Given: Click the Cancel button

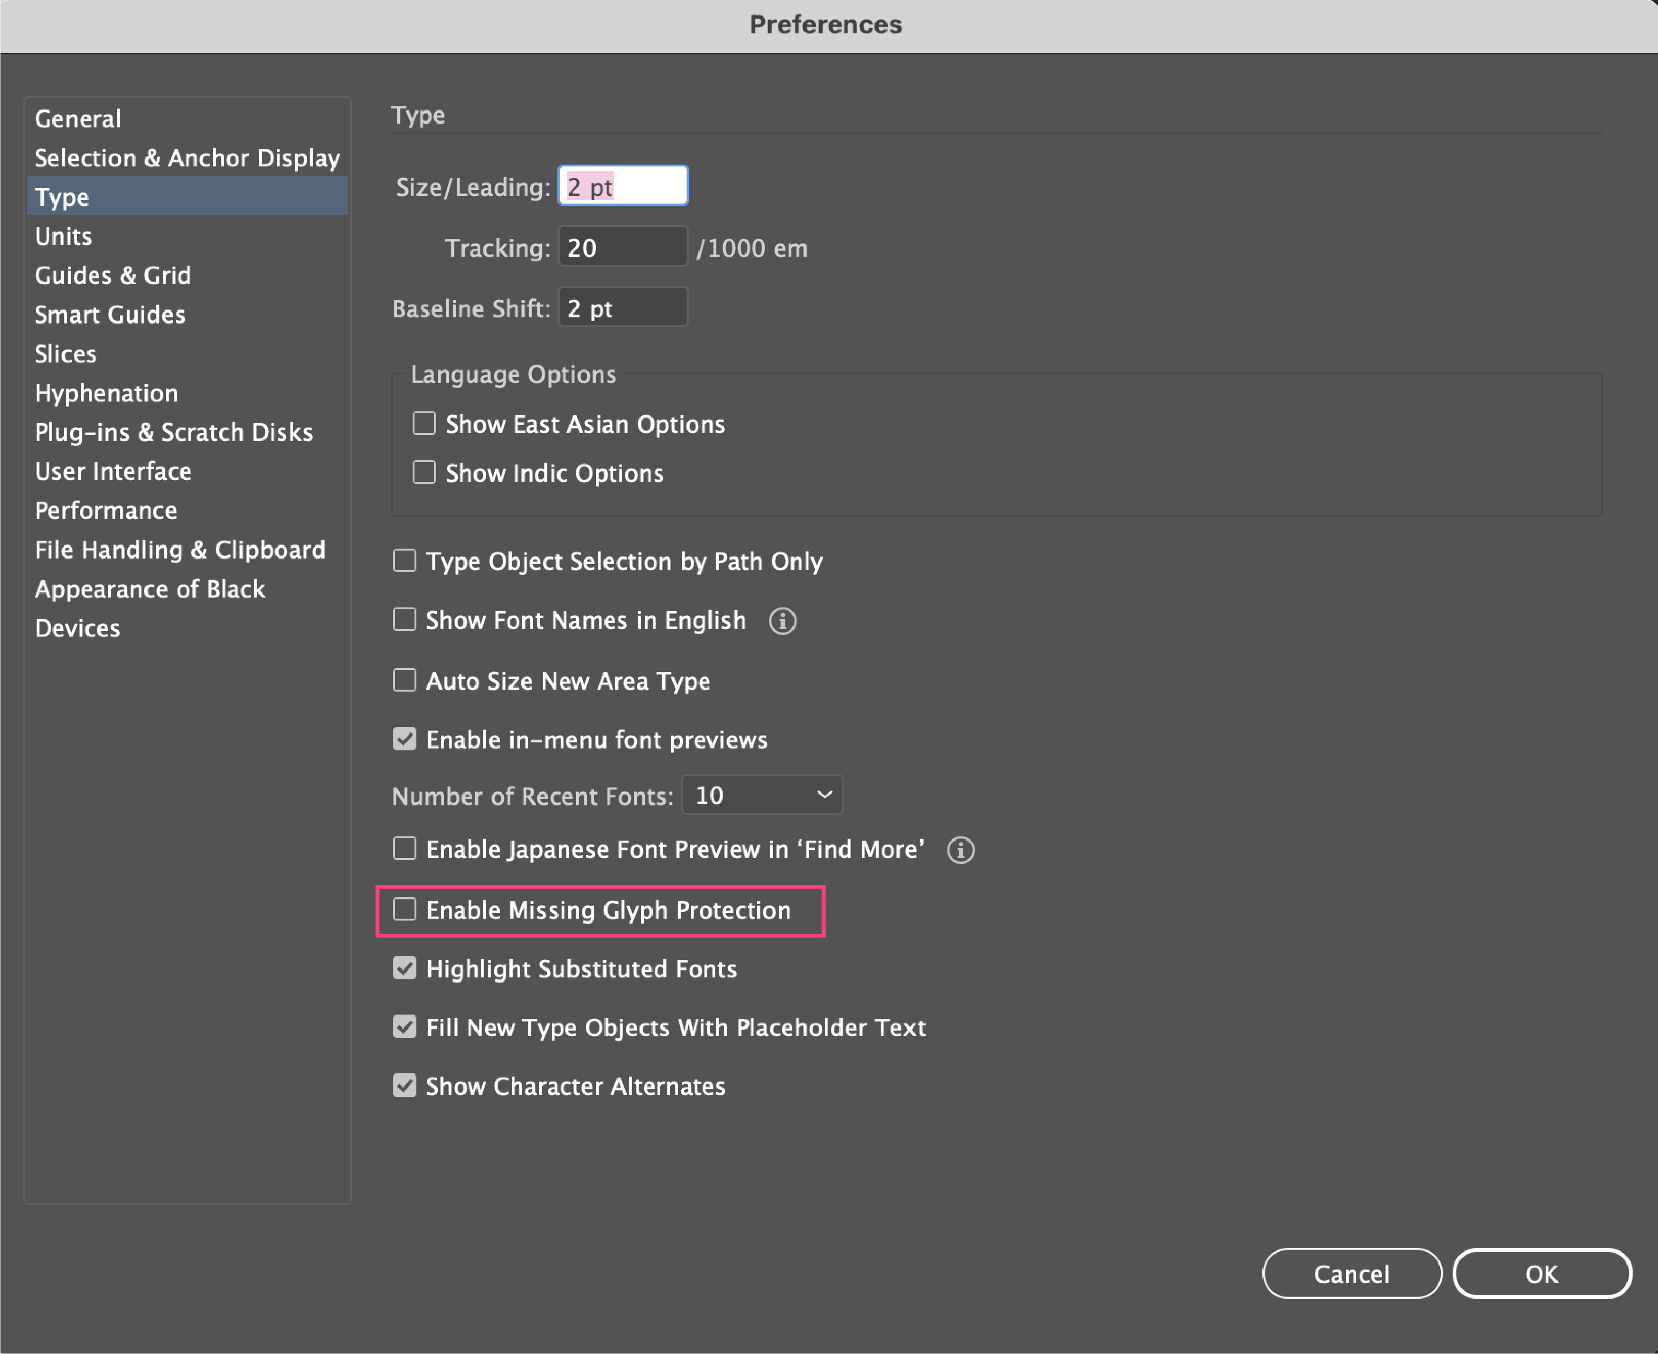Looking at the screenshot, I should (x=1351, y=1274).
